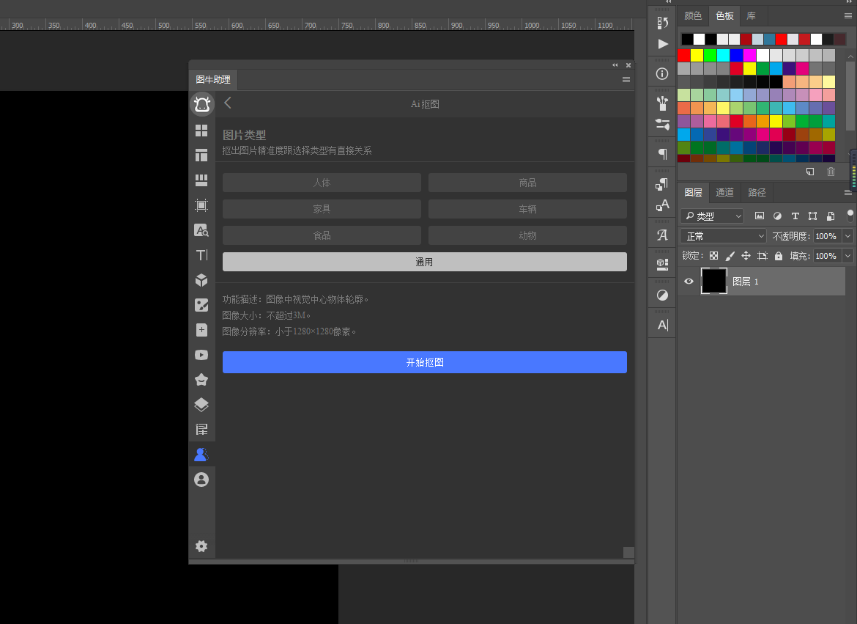Click the 开始抠图 button
Viewport: 857px width, 624px height.
click(424, 361)
